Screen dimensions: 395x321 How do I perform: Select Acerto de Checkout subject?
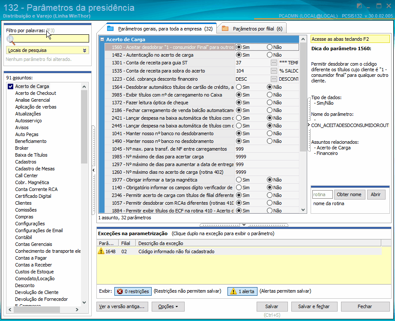pyautogui.click(x=36, y=93)
